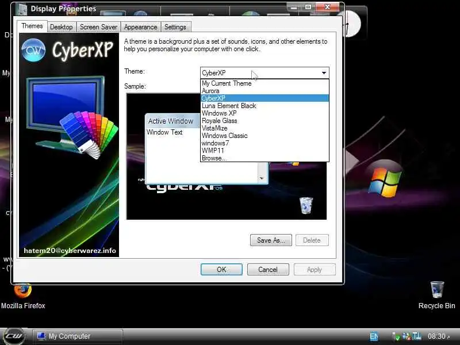Select the Themes tab
This screenshot has height=345, width=460.
(32, 26)
